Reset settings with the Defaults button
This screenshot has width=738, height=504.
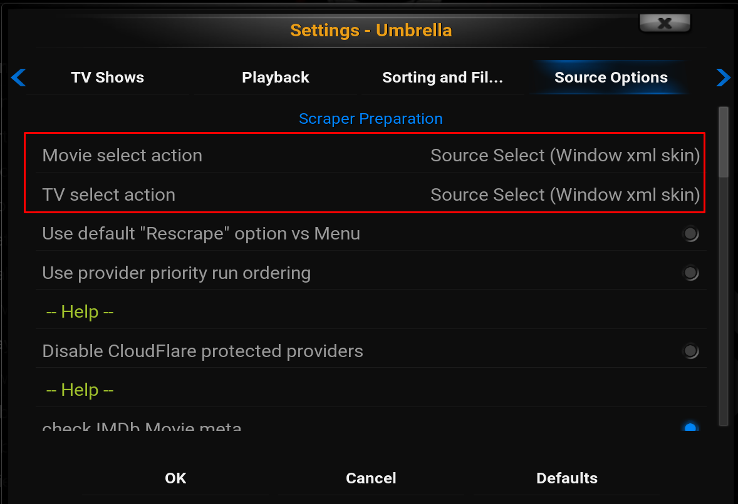click(x=566, y=478)
